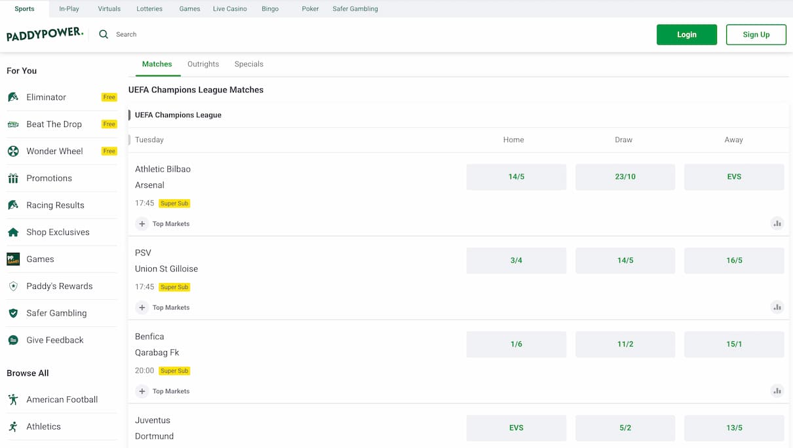Image resolution: width=793 pixels, height=448 pixels.
Task: Select the Sports top menu item
Action: 24,9
